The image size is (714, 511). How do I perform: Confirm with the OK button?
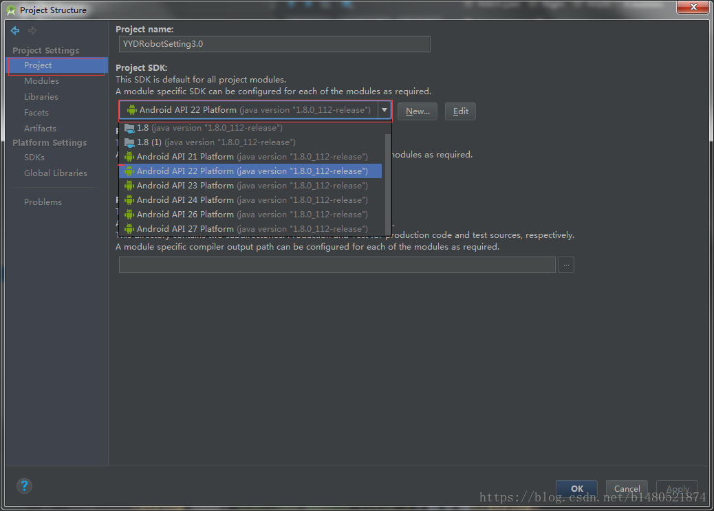[x=577, y=489]
